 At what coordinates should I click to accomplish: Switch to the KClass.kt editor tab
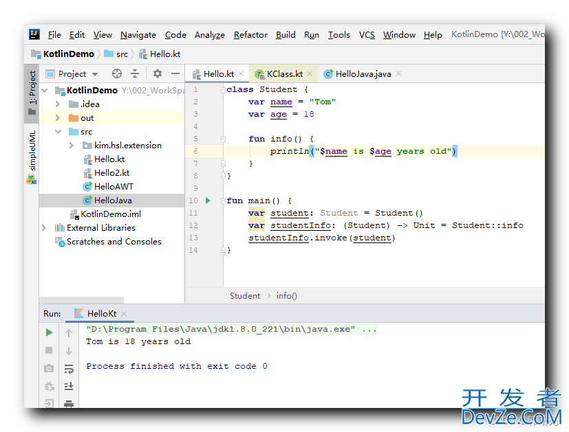[285, 74]
